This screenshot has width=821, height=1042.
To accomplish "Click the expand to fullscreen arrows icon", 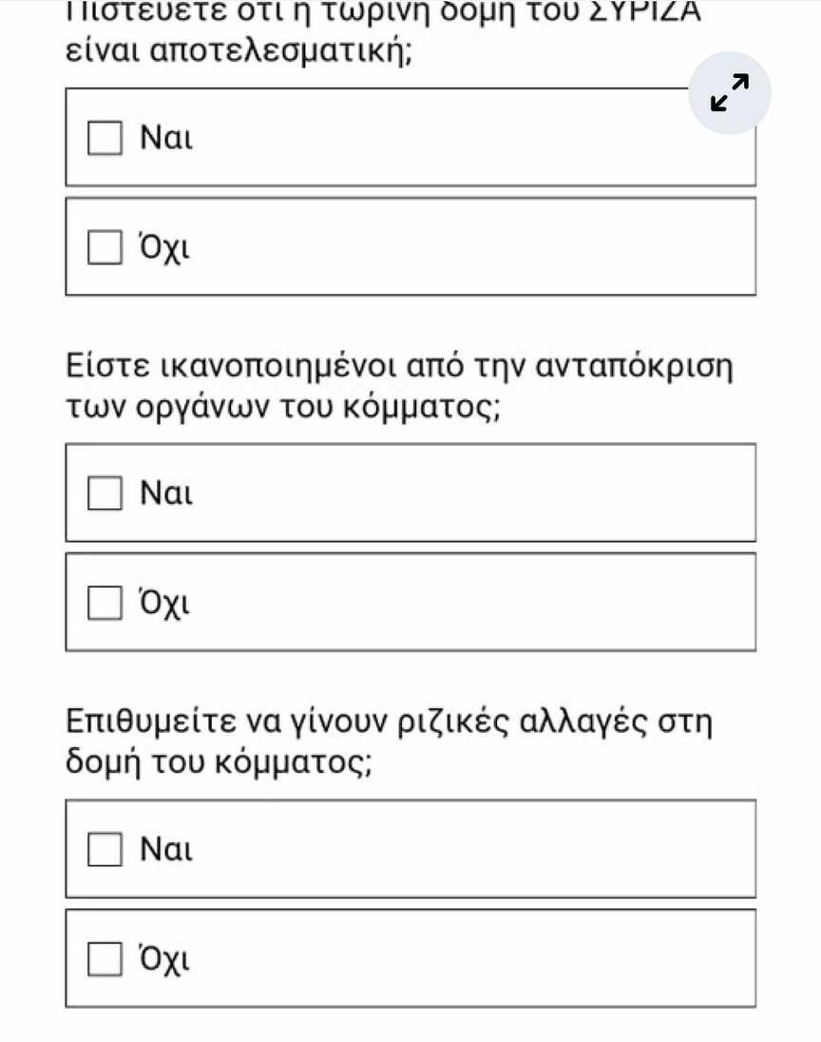I will tap(729, 93).
